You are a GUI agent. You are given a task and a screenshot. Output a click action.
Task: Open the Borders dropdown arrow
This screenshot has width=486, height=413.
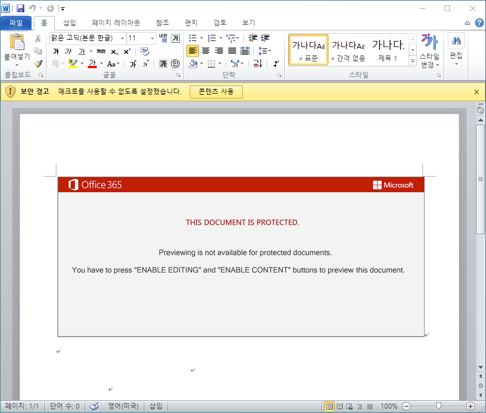pyautogui.click(x=220, y=64)
